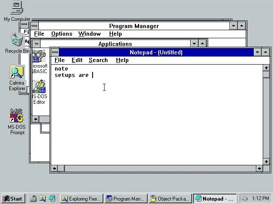The height and width of the screenshot is (204, 273).
Task: Click the Program Manager title bar
Action: [x=134, y=26]
